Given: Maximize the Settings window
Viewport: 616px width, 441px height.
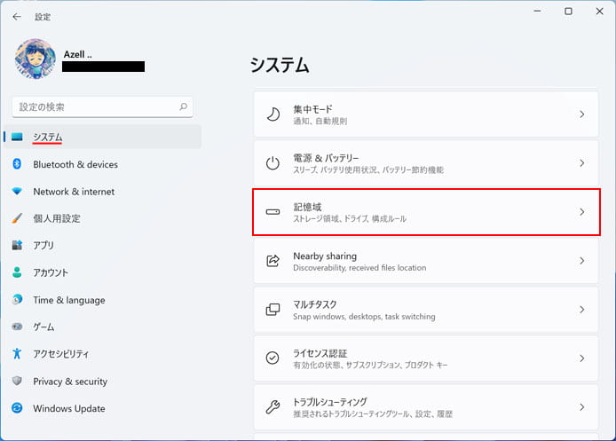Looking at the screenshot, I should (568, 11).
